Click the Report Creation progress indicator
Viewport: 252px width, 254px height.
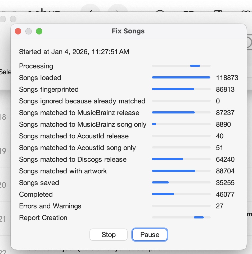click(x=181, y=217)
